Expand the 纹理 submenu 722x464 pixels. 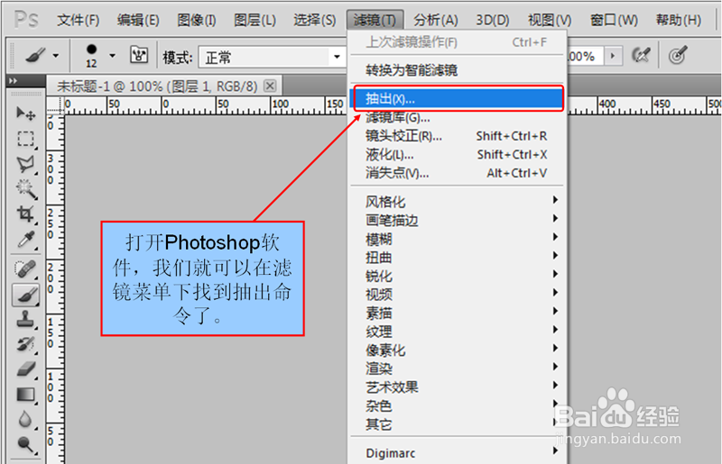pos(457,332)
